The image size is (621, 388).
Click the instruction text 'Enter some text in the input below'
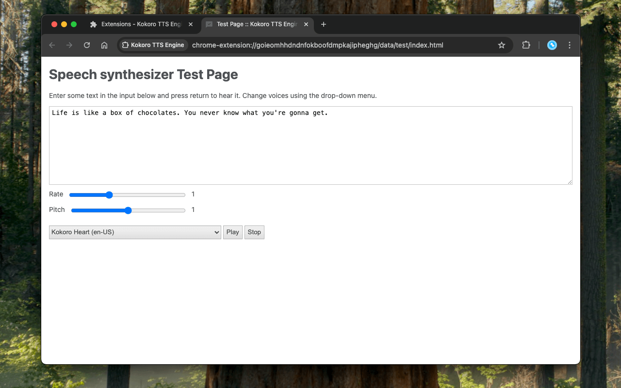[102, 96]
